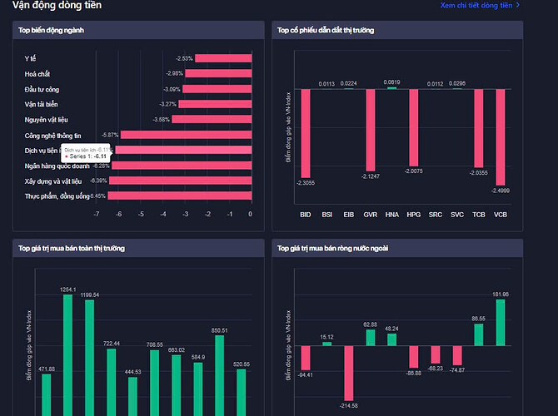558x416 pixels.
Task: Select the GVR bar showing -2.1247
Action: click(x=371, y=130)
